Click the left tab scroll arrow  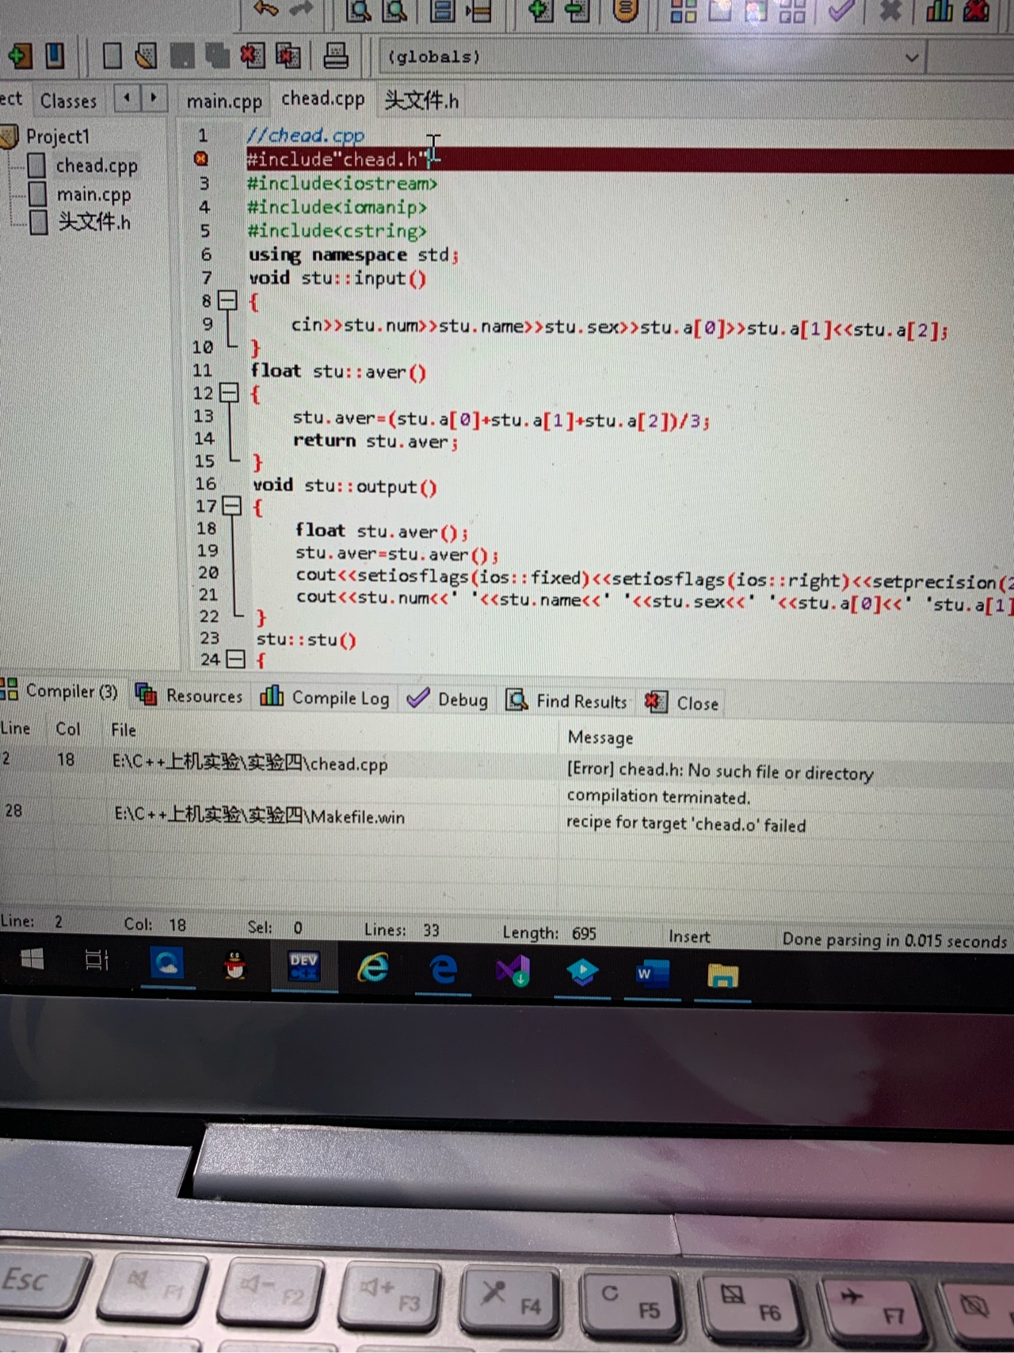click(x=127, y=98)
